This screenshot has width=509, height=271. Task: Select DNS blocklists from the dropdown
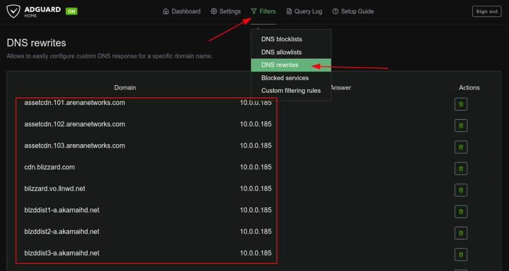coord(291,39)
